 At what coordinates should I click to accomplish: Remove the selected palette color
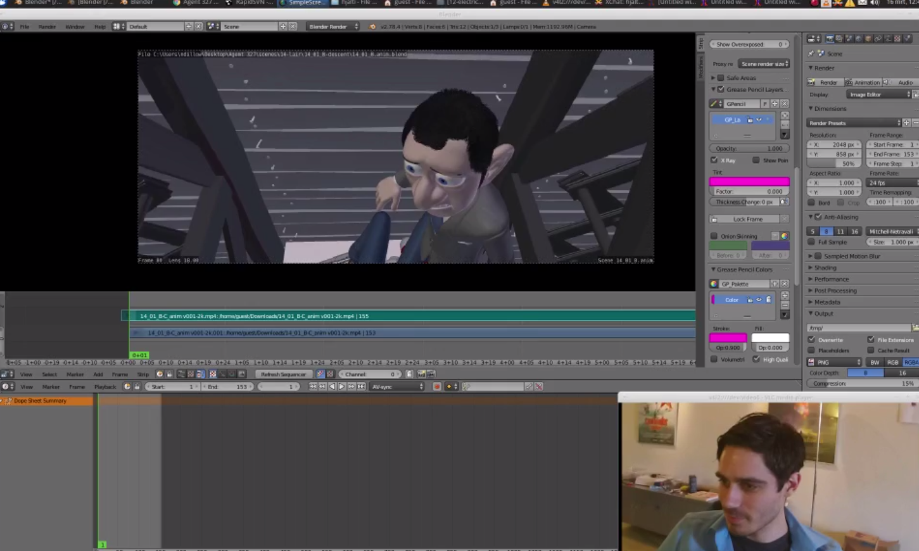coord(785,305)
